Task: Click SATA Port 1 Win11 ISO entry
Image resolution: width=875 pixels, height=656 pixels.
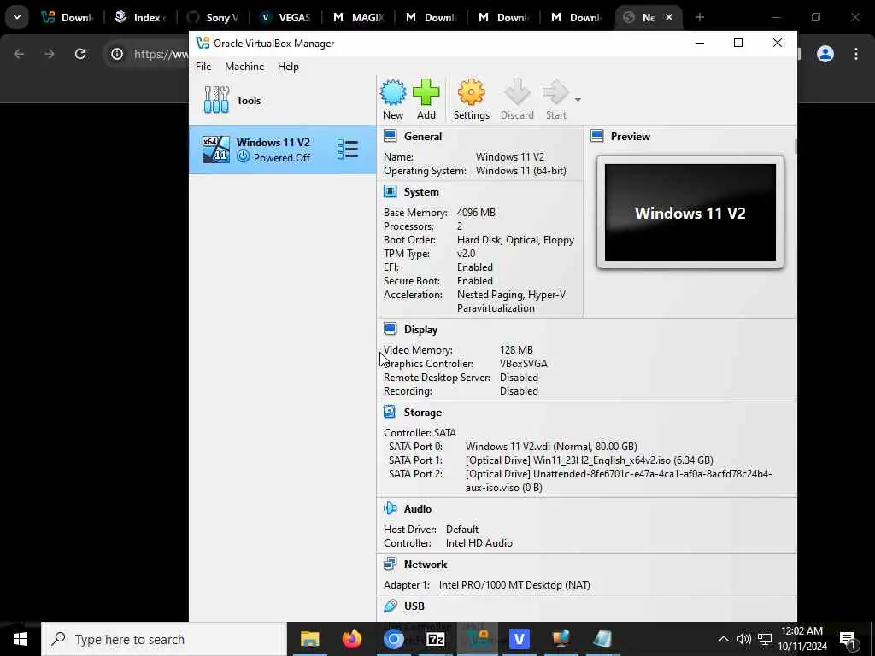Action: coord(590,460)
